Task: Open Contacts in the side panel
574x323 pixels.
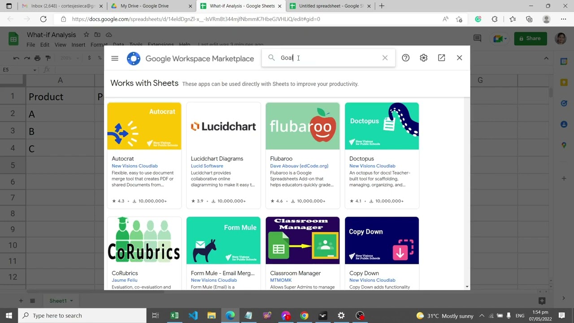Action: point(564,124)
